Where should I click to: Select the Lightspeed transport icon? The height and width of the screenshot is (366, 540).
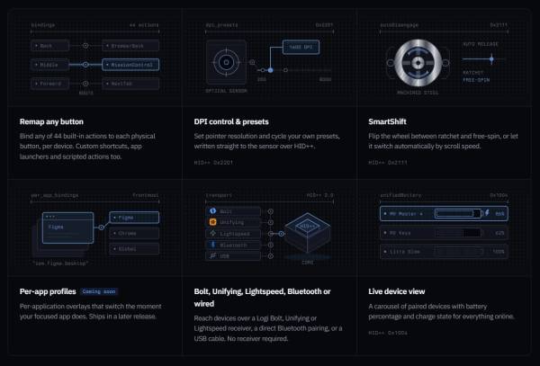212,234
